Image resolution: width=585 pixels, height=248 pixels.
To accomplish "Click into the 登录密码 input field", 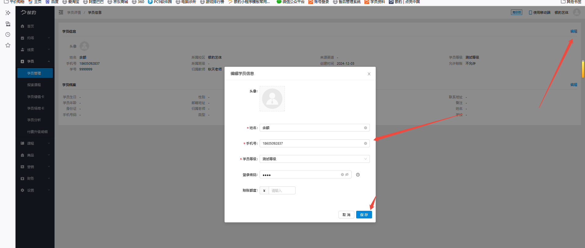I will (305, 175).
